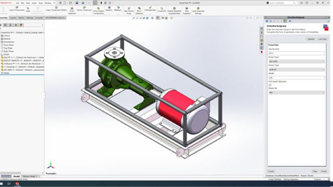
Task: Open the Insert menu
Action: pos(34,3)
